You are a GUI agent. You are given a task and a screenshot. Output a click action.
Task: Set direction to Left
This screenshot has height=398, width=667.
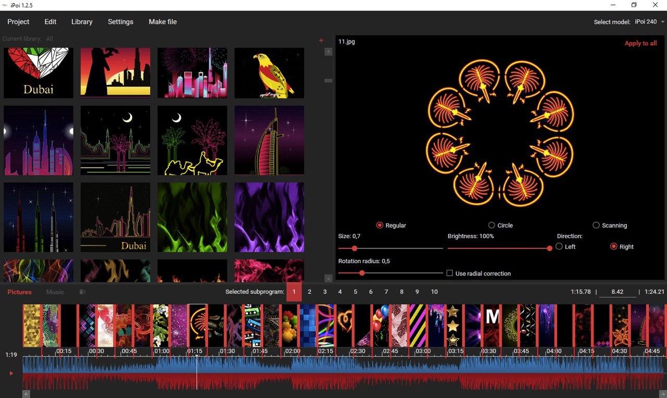[565, 246]
